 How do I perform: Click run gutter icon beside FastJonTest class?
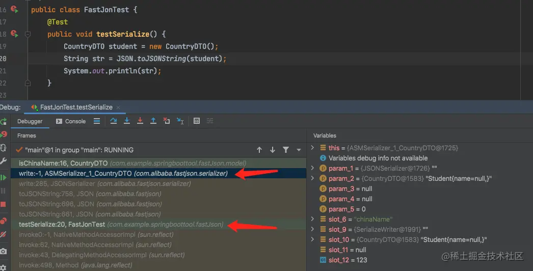pos(14,9)
